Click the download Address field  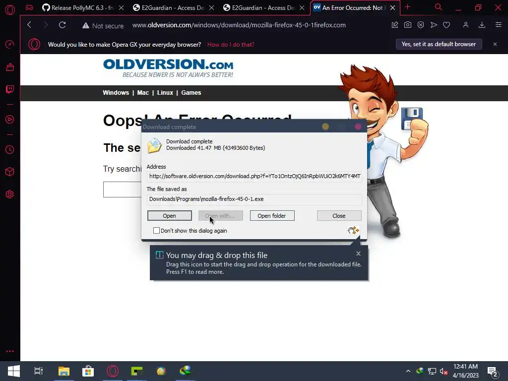254,176
